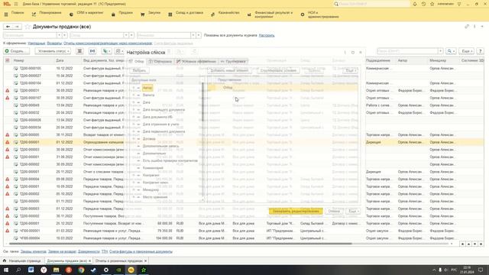
Task: Click Завершить редактирование button
Action: tap(296, 211)
